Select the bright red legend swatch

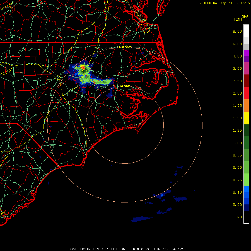[x=246, y=93]
